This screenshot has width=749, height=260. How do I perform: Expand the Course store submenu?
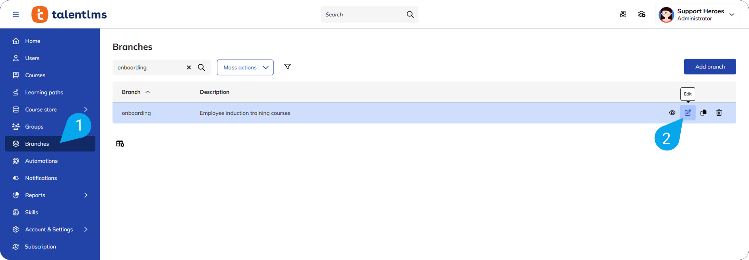click(x=86, y=110)
